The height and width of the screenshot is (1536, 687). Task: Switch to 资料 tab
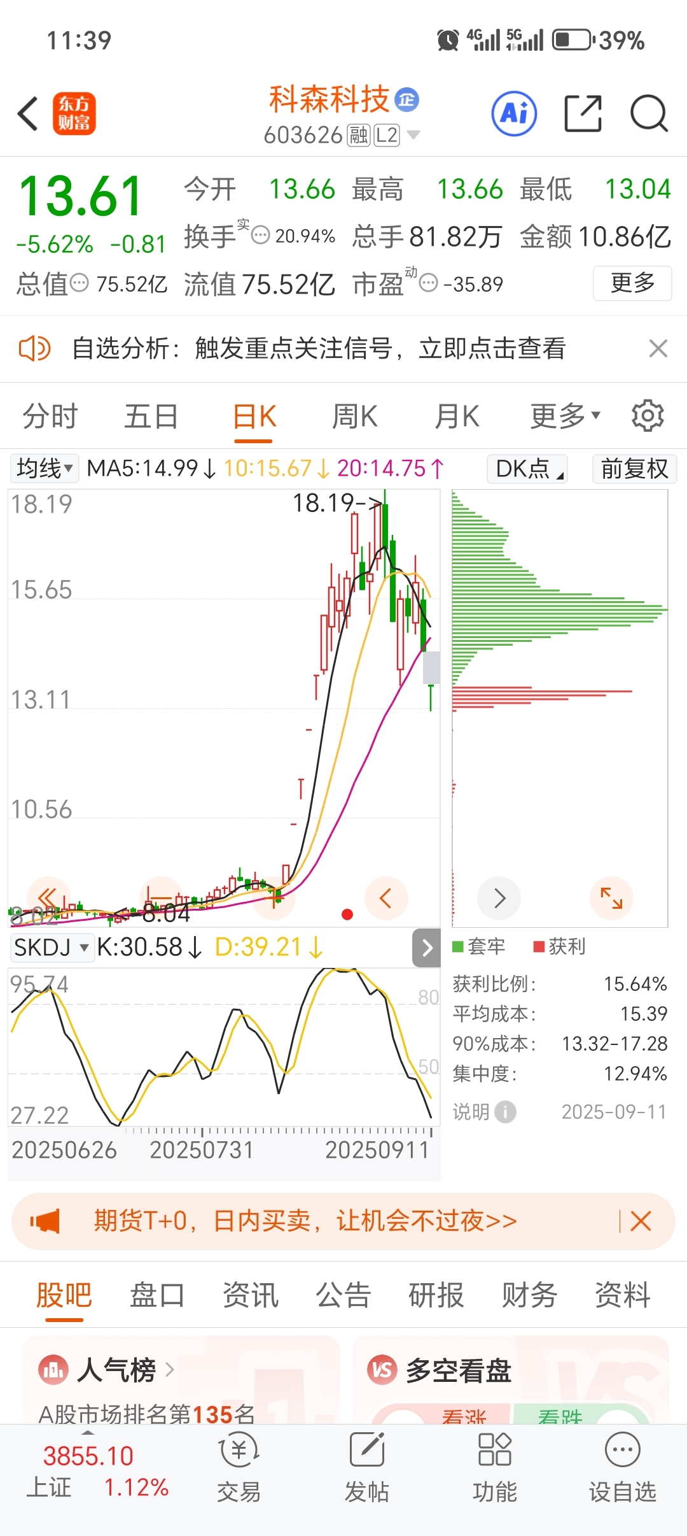[x=623, y=1295]
